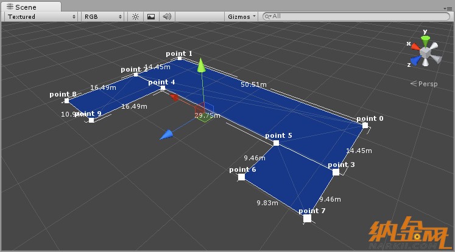Image resolution: width=455 pixels, height=252 pixels.
Task: Click the search magnifier filter icon
Action: click(268, 16)
